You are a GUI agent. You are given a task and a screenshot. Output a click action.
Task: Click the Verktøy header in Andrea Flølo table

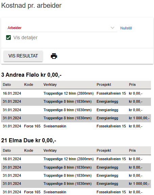coord(50,84)
